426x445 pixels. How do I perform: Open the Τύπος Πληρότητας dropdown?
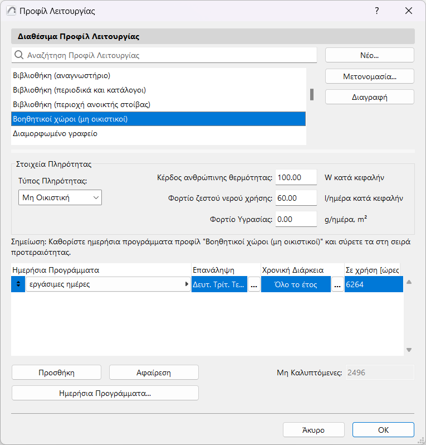pyautogui.click(x=60, y=197)
